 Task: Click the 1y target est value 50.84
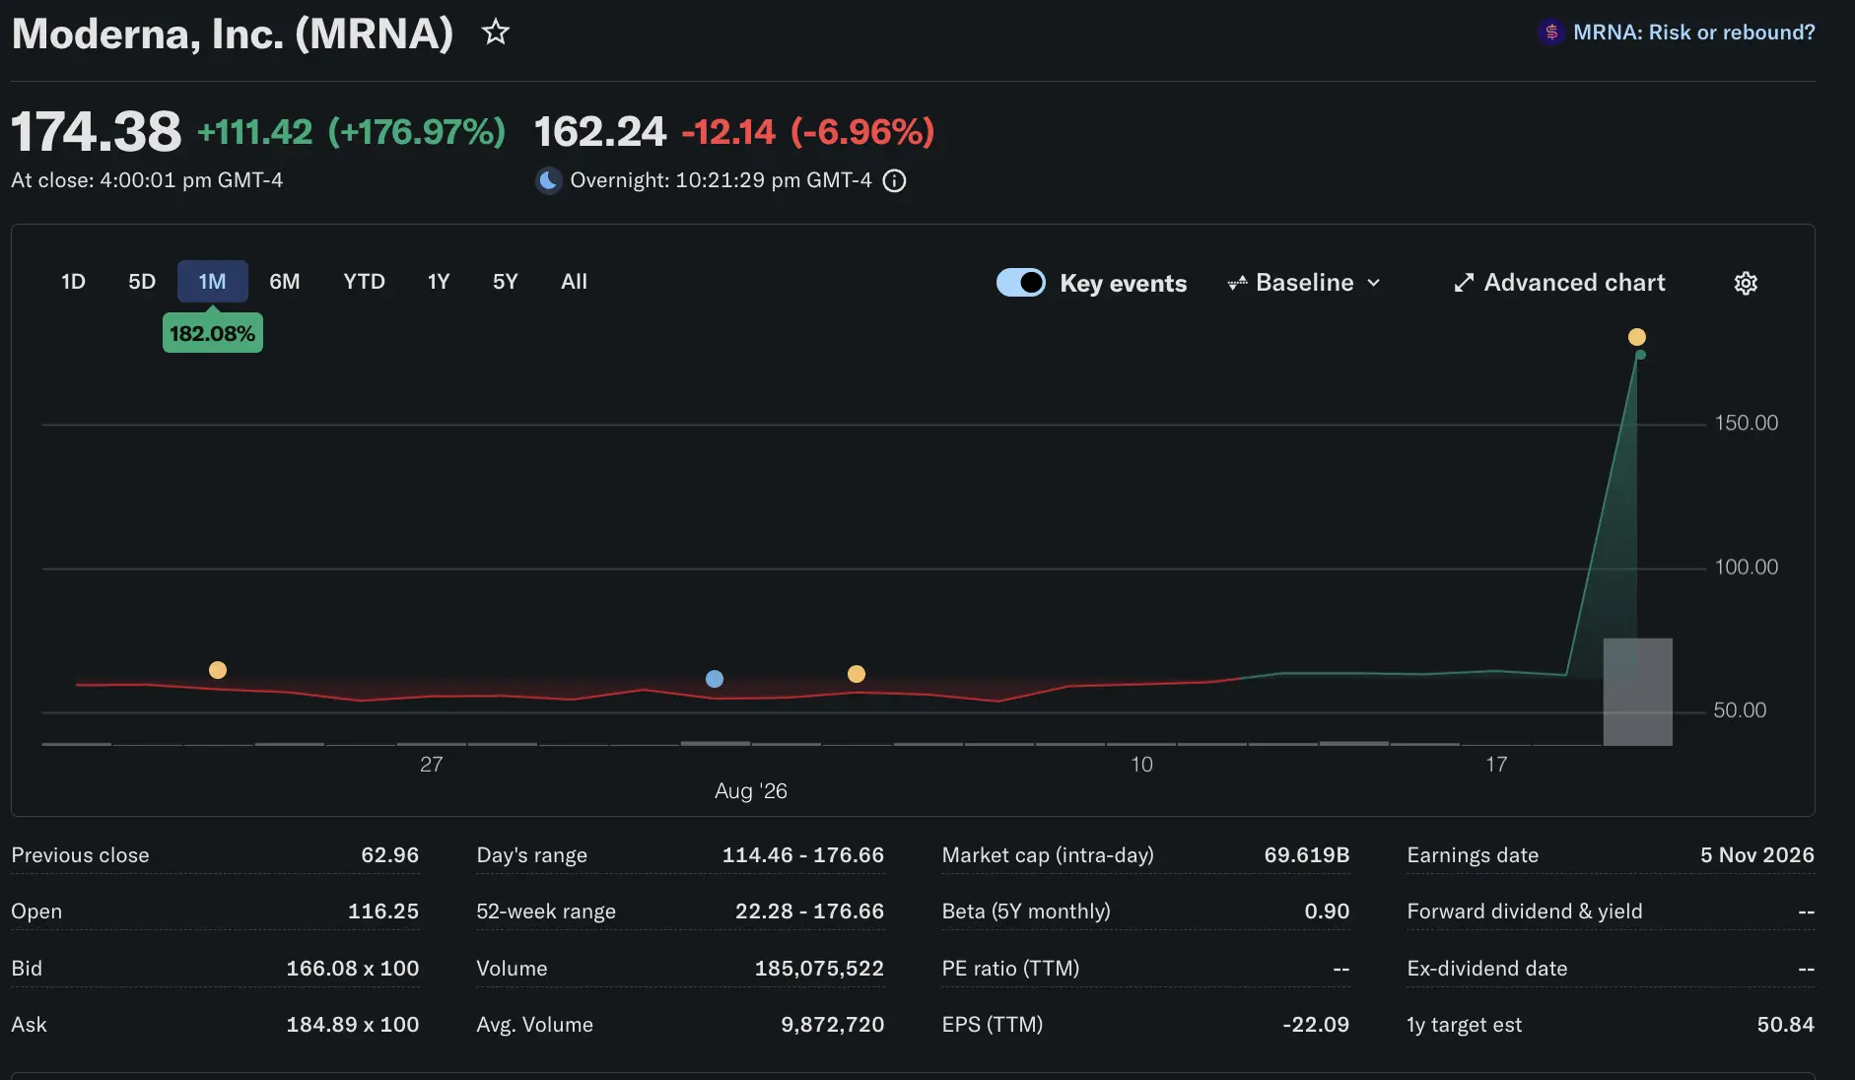point(1785,1025)
